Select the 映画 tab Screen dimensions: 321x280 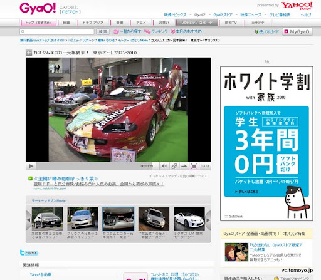pyautogui.click(x=66, y=23)
